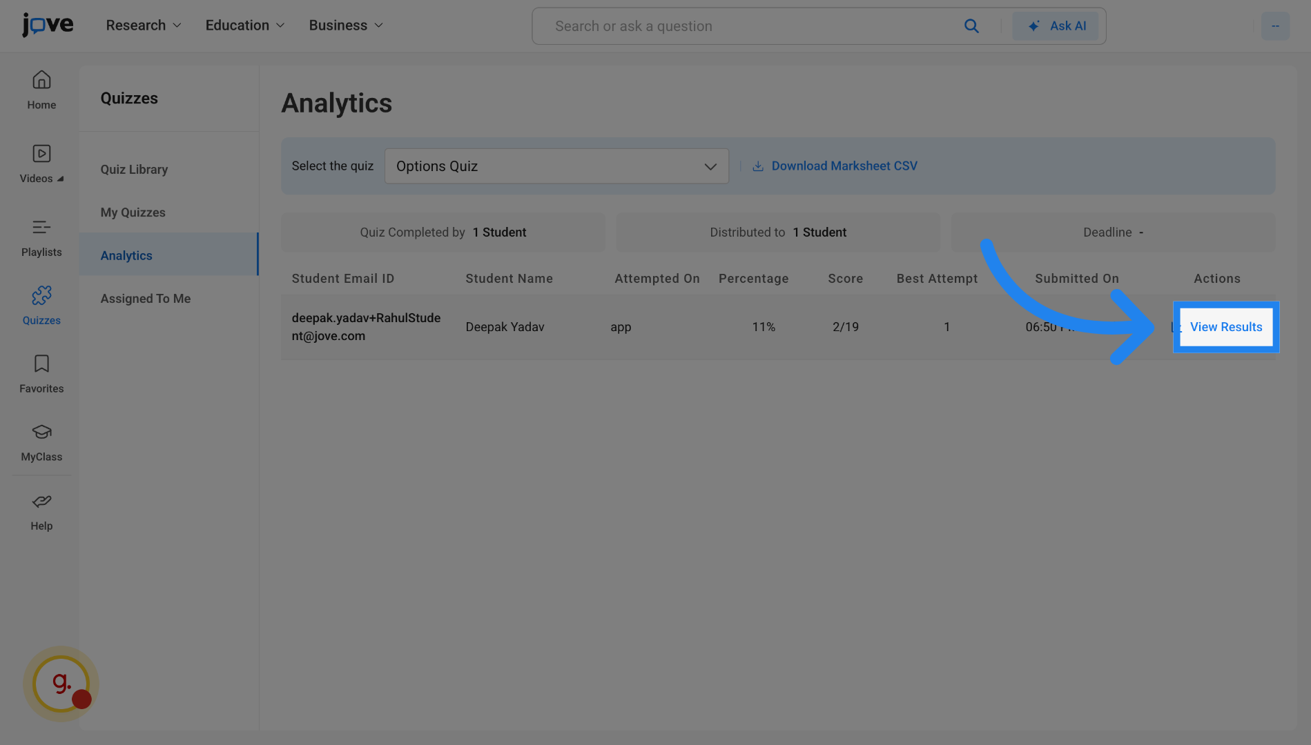Select My Quizzes menu item

(x=133, y=212)
